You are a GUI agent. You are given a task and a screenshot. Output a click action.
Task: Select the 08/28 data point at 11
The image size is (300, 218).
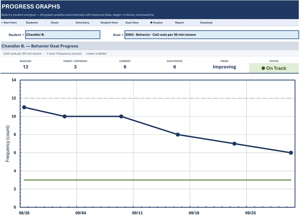[x=24, y=107]
